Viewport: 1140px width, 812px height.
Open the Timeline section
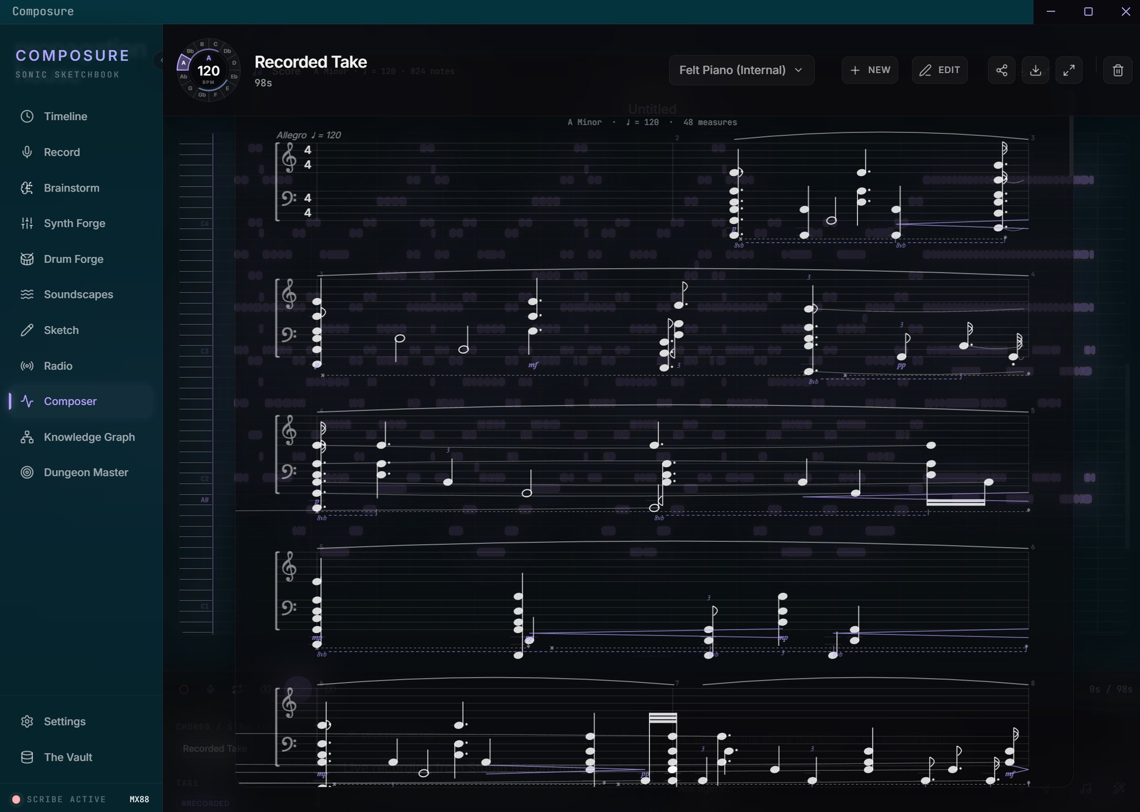pos(81,116)
